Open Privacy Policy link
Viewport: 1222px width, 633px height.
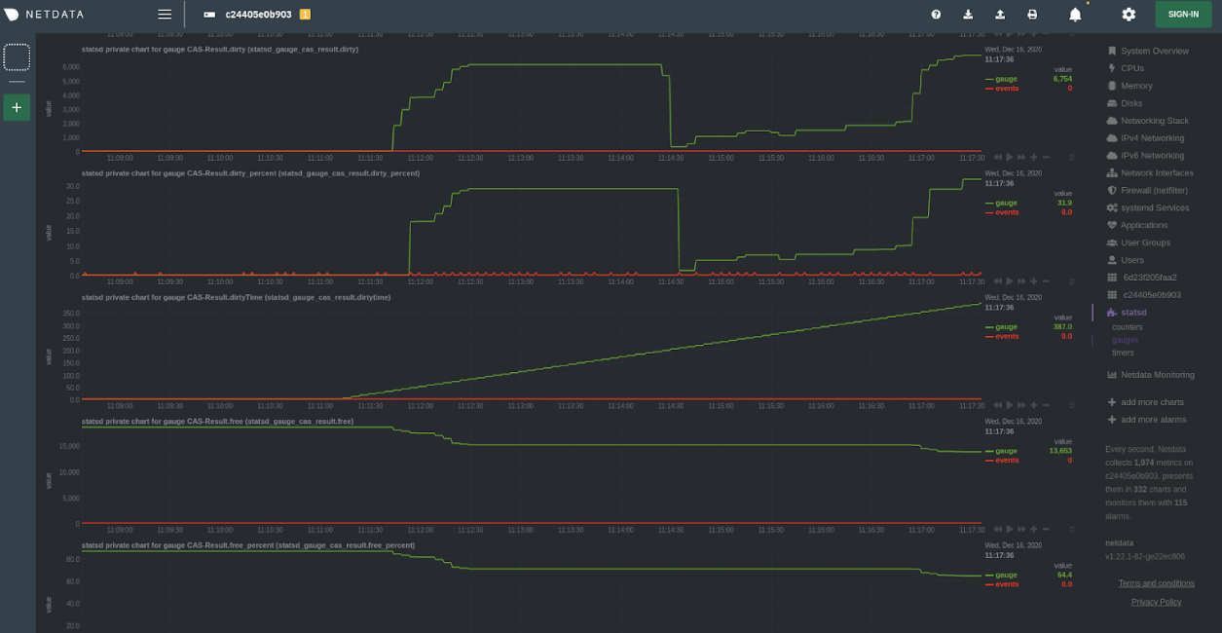pos(1156,602)
